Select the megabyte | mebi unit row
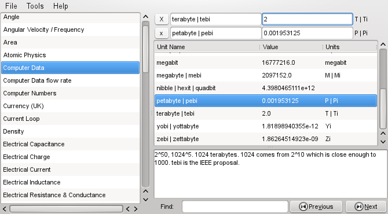Viewport: 388px width, 214px height. 266,75
